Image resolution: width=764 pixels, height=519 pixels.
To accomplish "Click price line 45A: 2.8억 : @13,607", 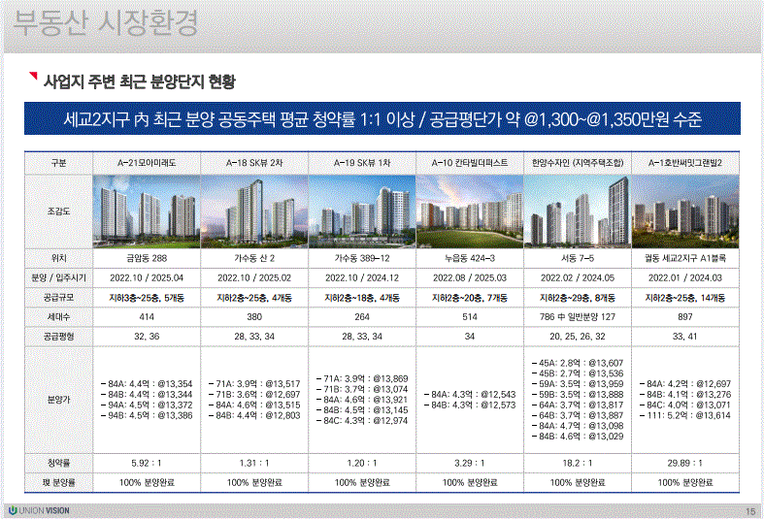I will coord(578,363).
